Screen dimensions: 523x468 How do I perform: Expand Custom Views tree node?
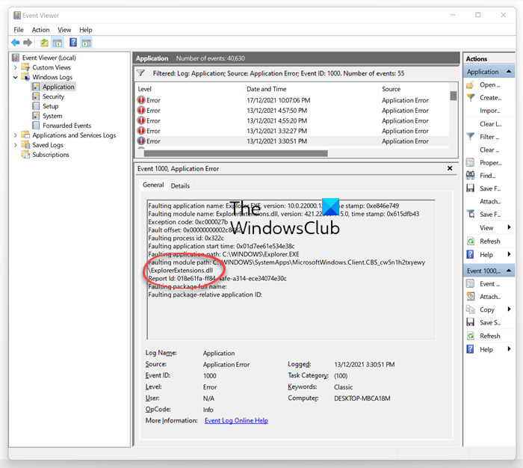coord(16,67)
